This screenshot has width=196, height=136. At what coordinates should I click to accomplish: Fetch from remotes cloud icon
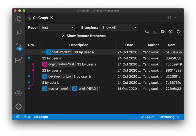click(171, 32)
